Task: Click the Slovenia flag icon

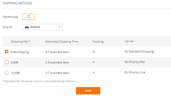Action: [27, 27]
